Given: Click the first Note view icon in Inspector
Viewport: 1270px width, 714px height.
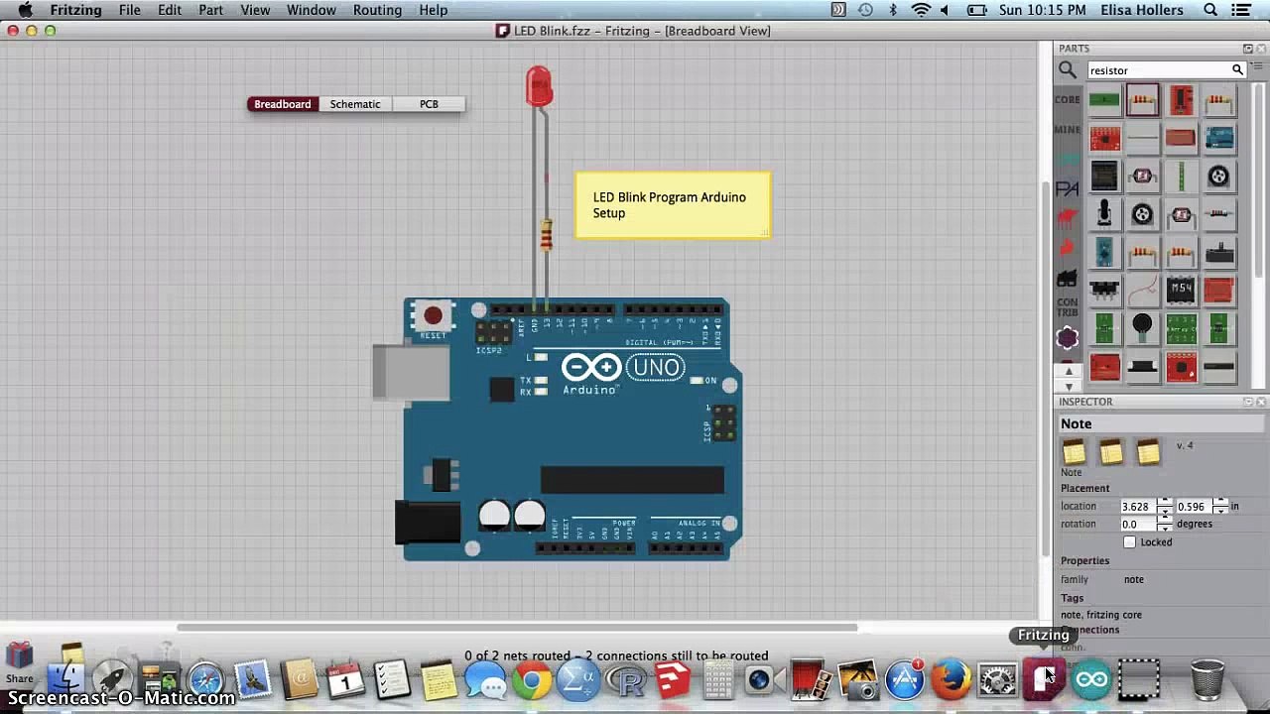Looking at the screenshot, I should (1075, 453).
